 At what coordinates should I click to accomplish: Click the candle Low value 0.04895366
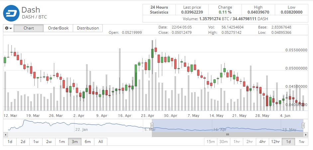[x=281, y=32]
